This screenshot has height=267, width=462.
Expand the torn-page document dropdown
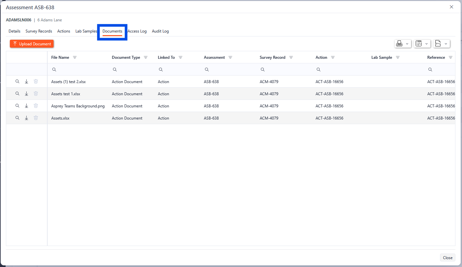point(441,44)
